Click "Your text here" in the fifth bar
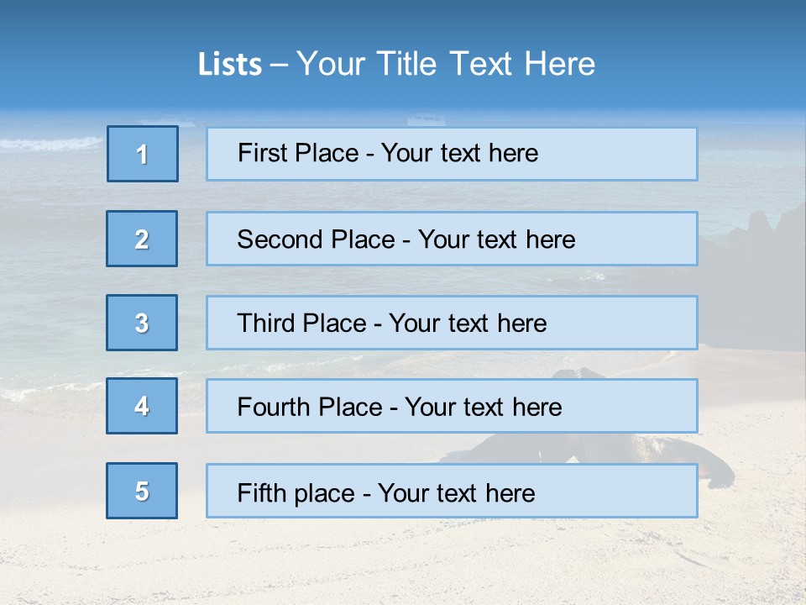This screenshot has width=806, height=605. pos(456,492)
